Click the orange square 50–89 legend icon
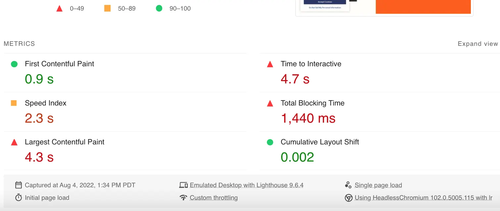 click(107, 9)
